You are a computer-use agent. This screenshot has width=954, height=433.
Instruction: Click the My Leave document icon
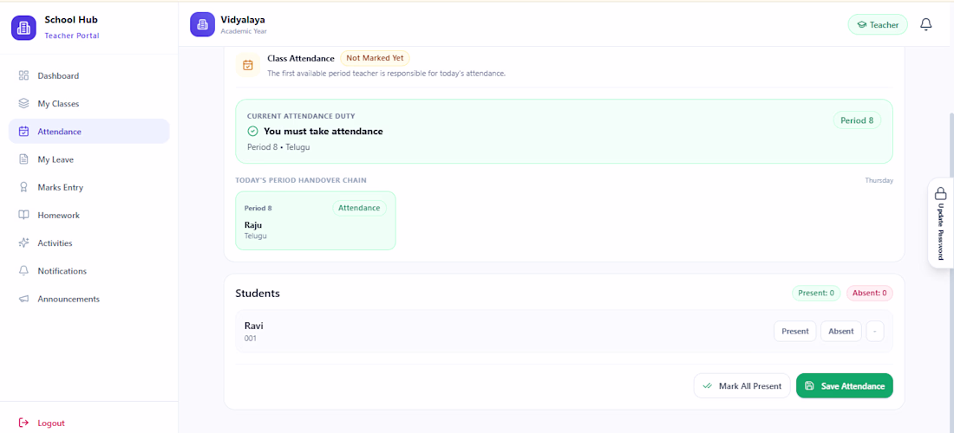point(23,159)
